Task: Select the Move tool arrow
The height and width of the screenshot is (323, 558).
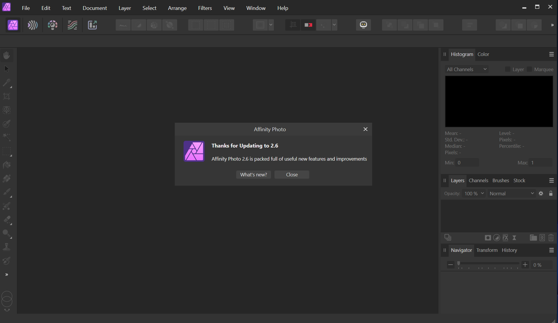Action: coord(7,69)
